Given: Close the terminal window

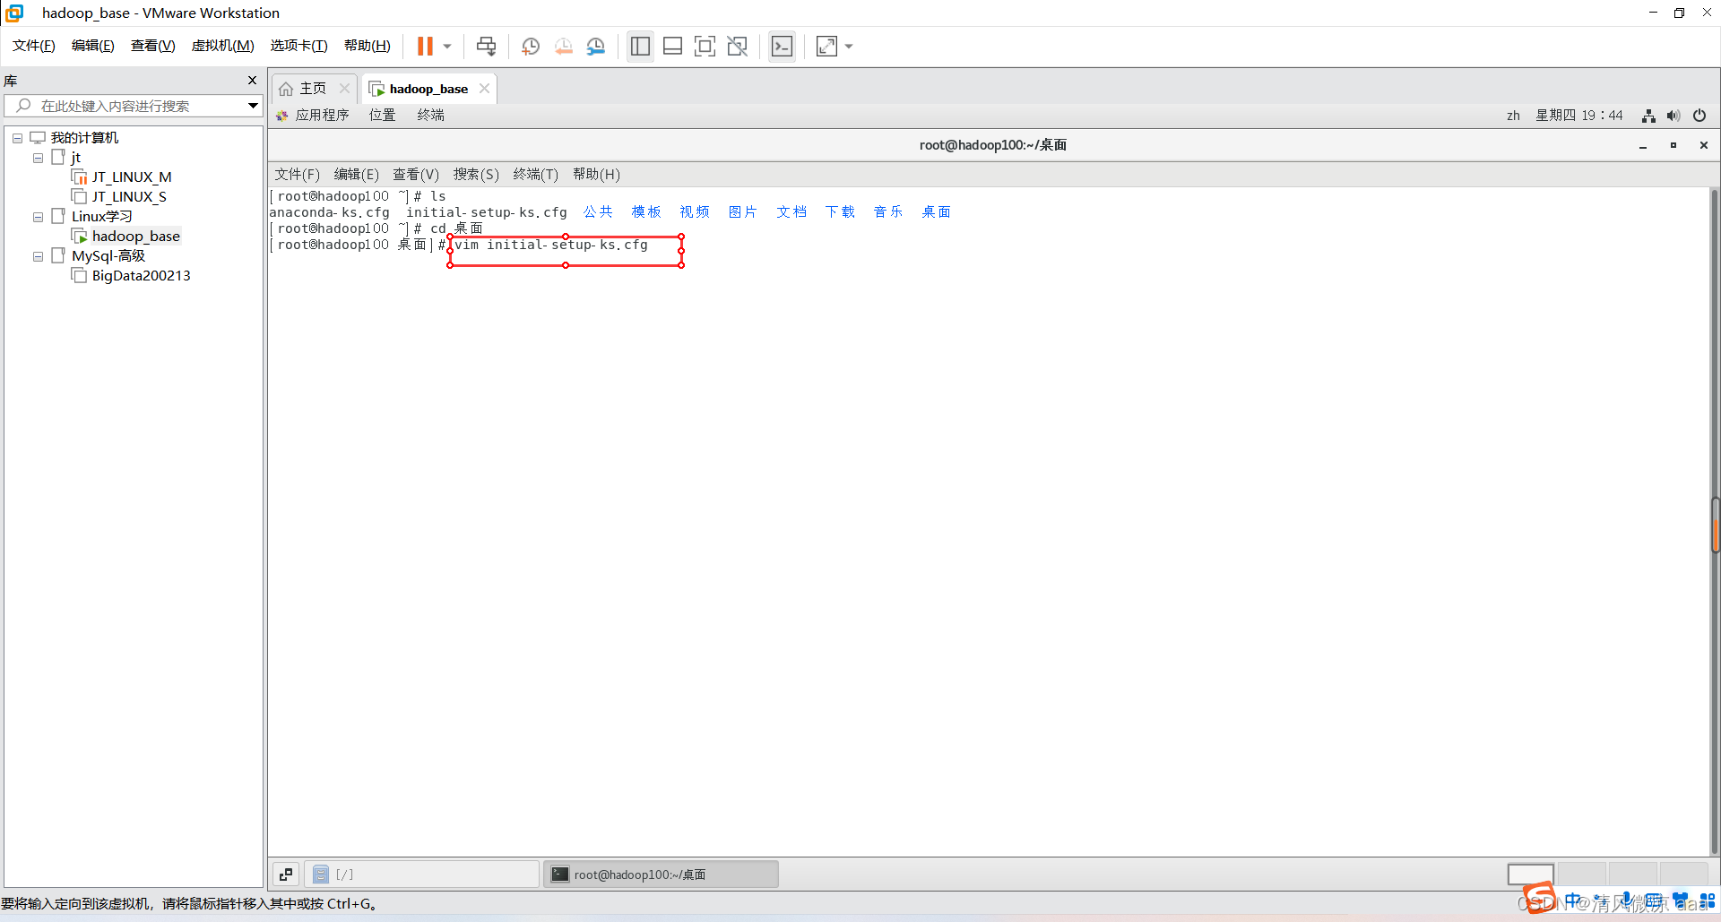Looking at the screenshot, I should 1704,145.
